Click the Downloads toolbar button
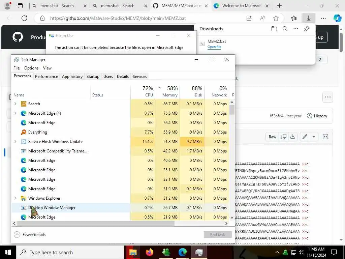Screen dimensions: 345x259 pos(309,18)
